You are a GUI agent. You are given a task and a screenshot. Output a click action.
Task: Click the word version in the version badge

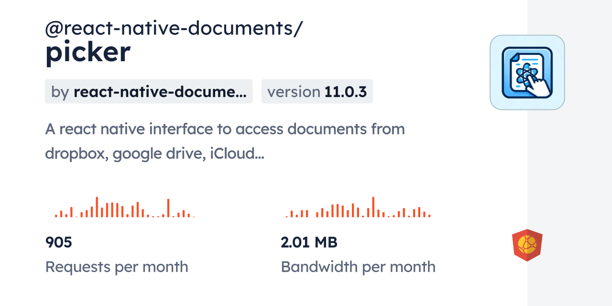[294, 91]
